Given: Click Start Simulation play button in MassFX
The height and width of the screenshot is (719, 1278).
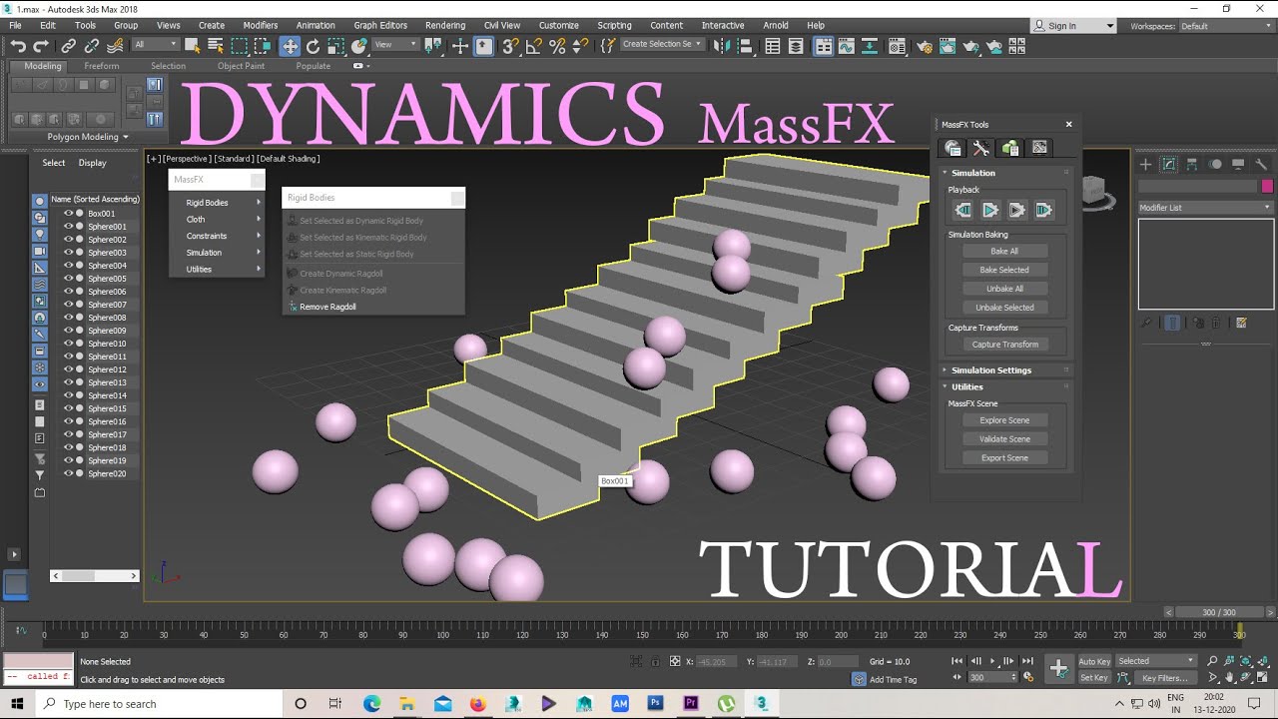Looking at the screenshot, I should [x=989, y=210].
